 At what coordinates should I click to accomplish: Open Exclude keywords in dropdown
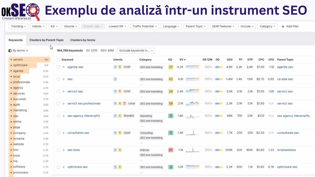pyautogui.click(x=136, y=51)
